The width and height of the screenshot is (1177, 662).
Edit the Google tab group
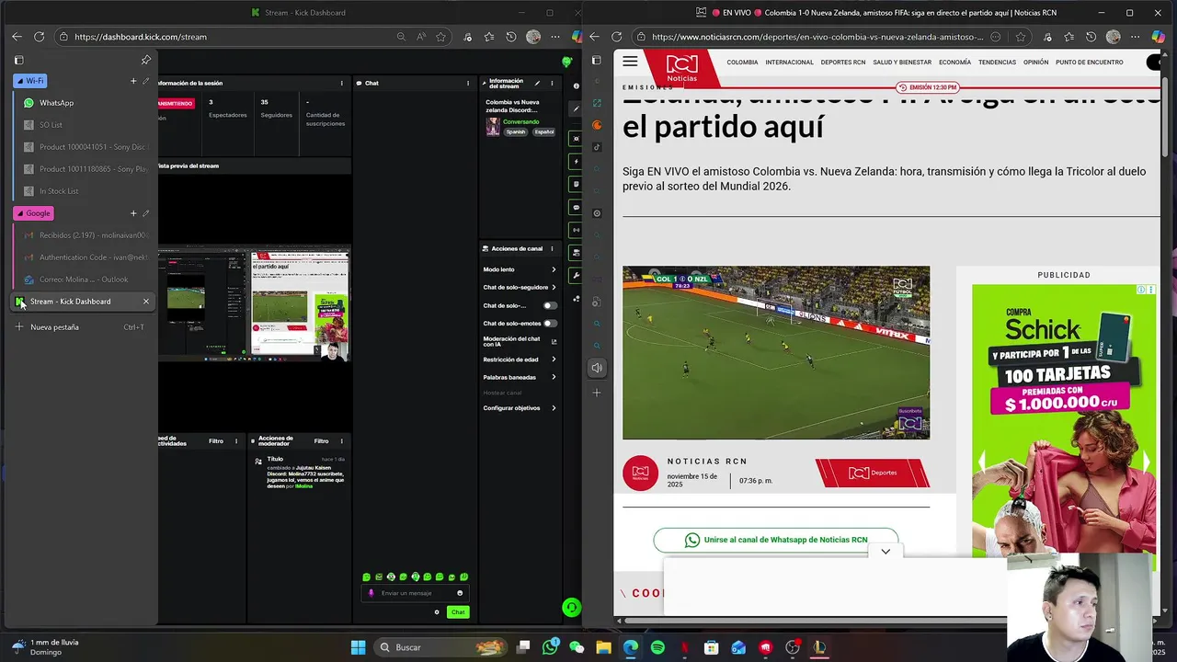point(145,213)
